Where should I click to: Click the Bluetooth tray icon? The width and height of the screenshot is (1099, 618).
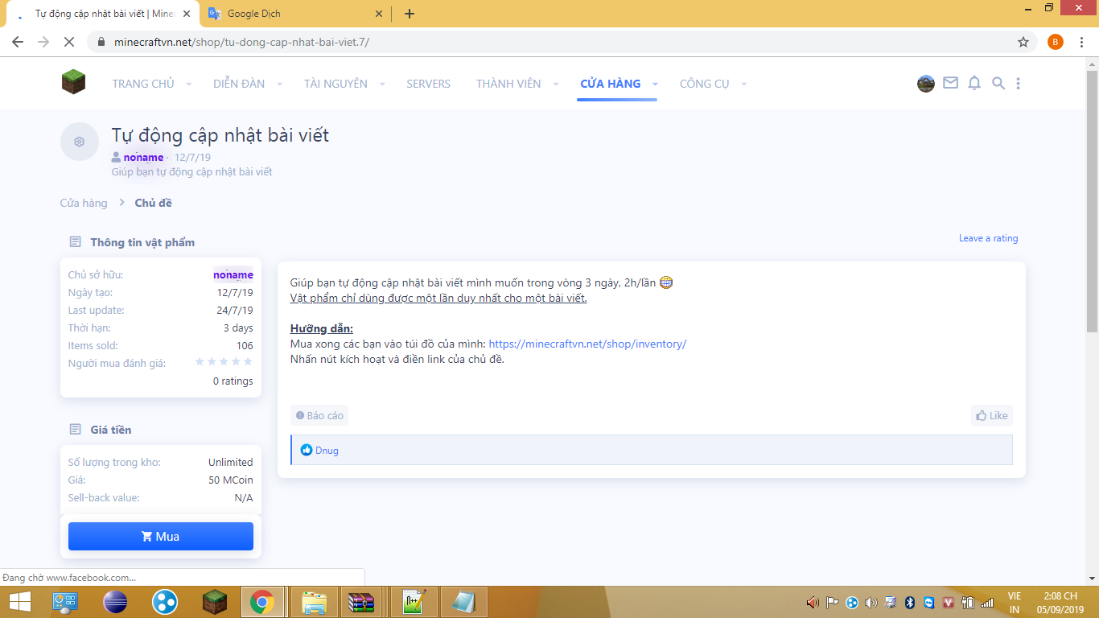pos(911,602)
